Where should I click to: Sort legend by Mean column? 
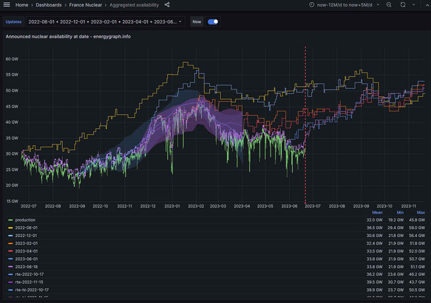[377, 212]
